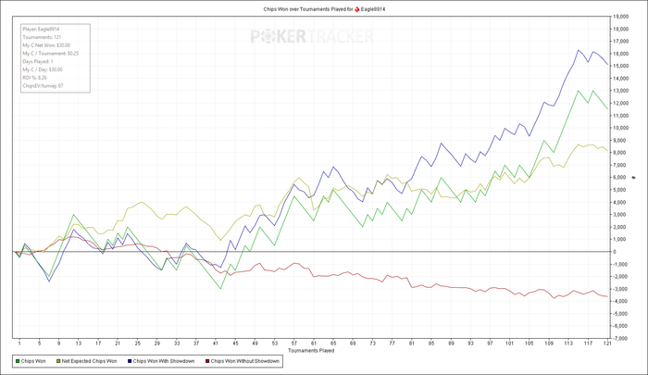This screenshot has height=375, width=648.
Task: Click the y-axis tick label '6,000'
Action: (x=620, y=178)
